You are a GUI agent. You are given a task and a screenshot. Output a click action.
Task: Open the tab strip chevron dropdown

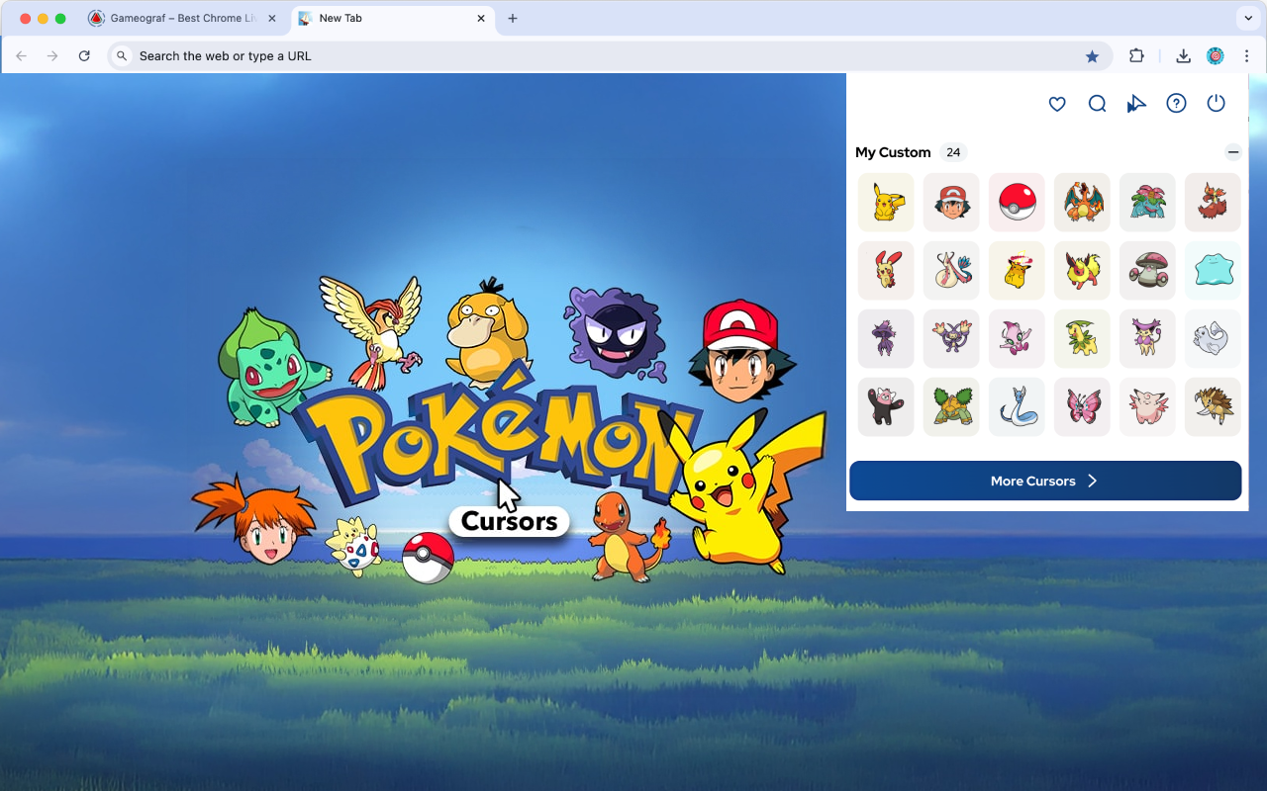click(1246, 17)
